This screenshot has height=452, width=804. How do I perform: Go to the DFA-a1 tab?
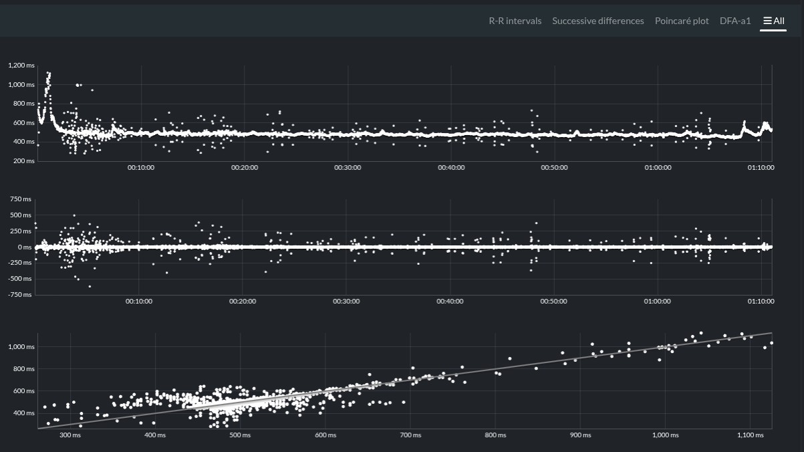[735, 21]
